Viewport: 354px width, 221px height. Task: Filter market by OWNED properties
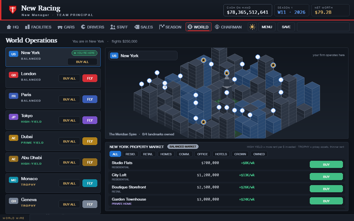coord(259,154)
